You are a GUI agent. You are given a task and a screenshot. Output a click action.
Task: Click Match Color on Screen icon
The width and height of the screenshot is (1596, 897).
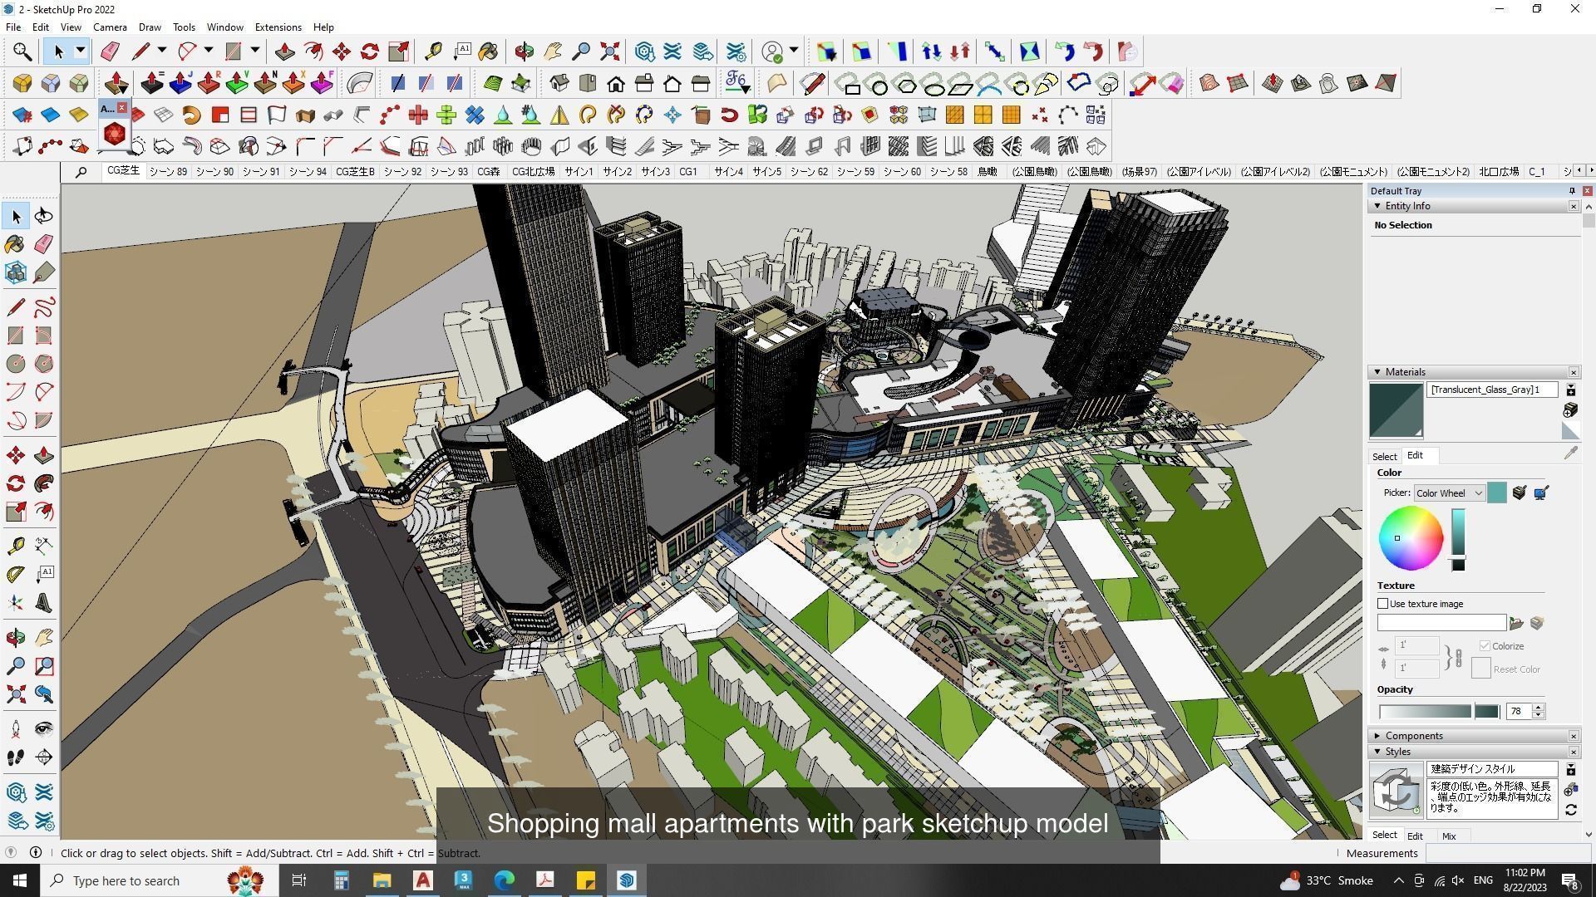click(x=1541, y=493)
